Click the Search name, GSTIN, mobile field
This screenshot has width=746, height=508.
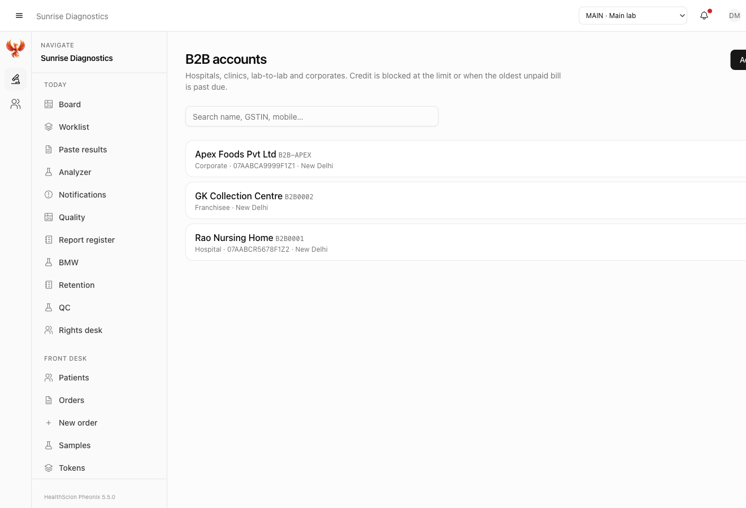312,116
